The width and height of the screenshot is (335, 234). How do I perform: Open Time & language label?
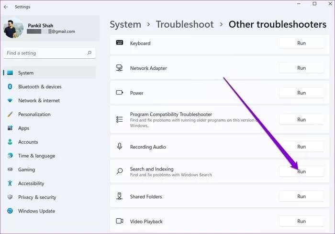click(x=36, y=156)
